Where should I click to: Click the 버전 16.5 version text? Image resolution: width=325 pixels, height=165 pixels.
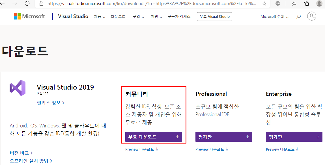click(42, 94)
